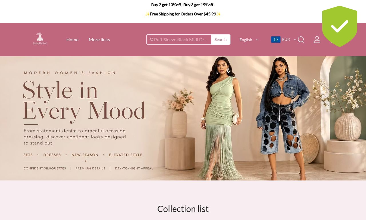The width and height of the screenshot is (366, 220).
Task: Click the EU flag currency icon
Action: coord(276,40)
